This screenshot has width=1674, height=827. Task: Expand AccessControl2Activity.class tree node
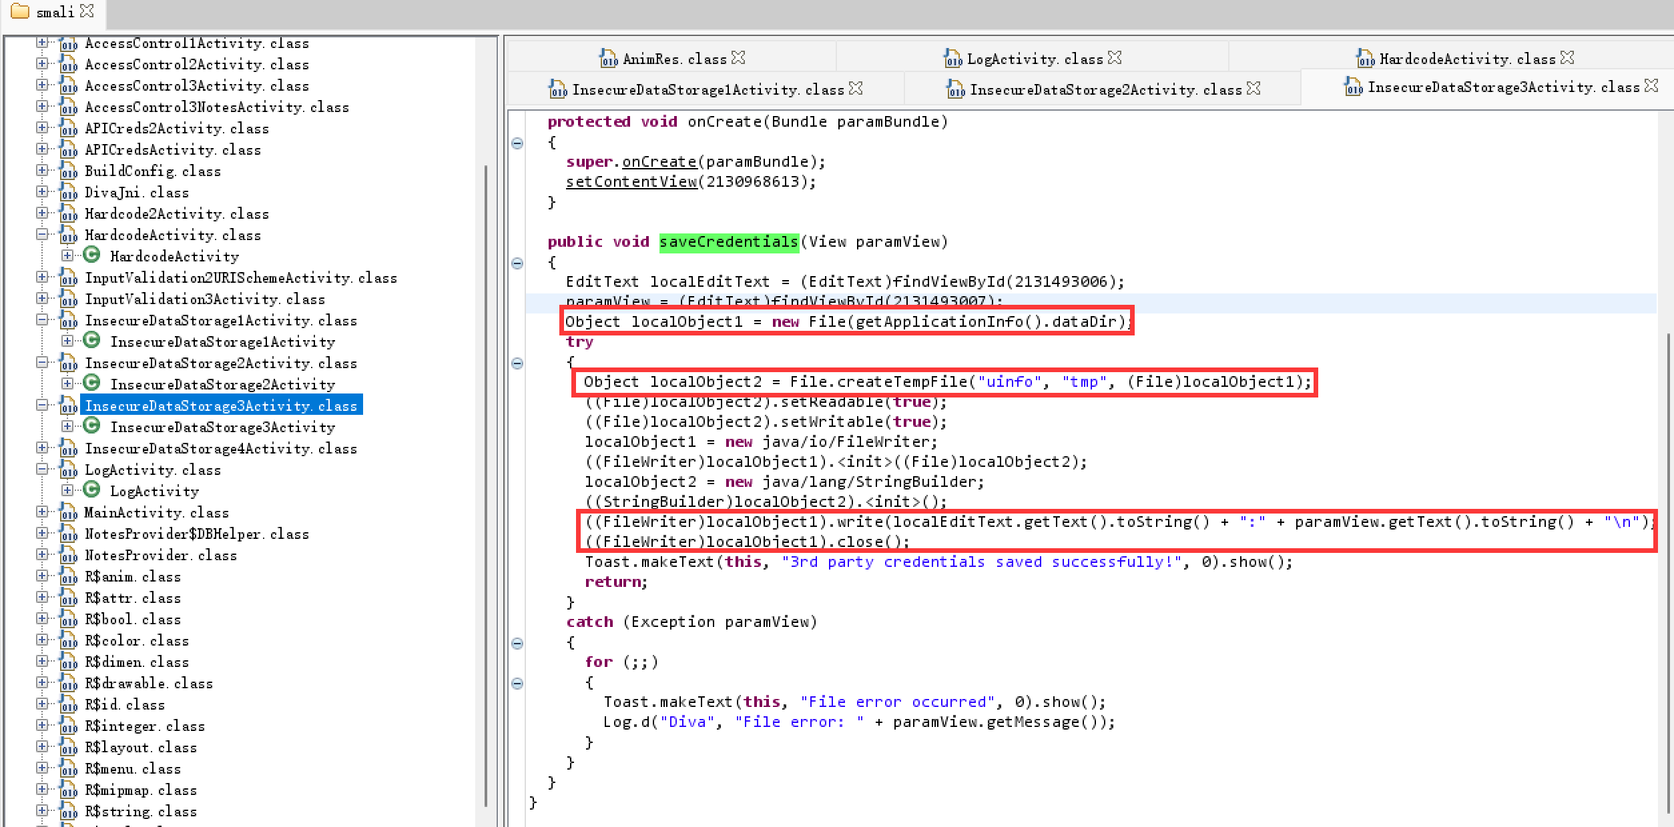click(42, 63)
